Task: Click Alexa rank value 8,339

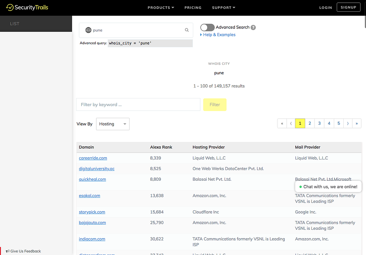Action: pyautogui.click(x=156, y=158)
